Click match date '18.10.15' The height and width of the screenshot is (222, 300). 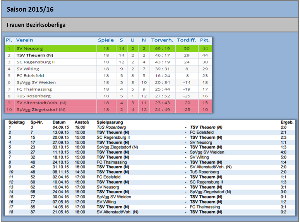[x=61, y=157]
